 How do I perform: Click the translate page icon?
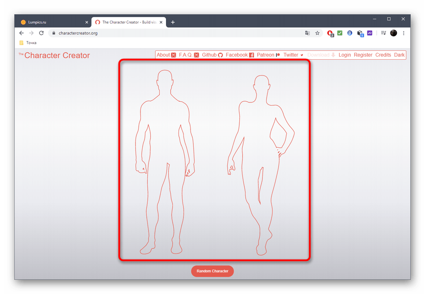click(x=307, y=33)
